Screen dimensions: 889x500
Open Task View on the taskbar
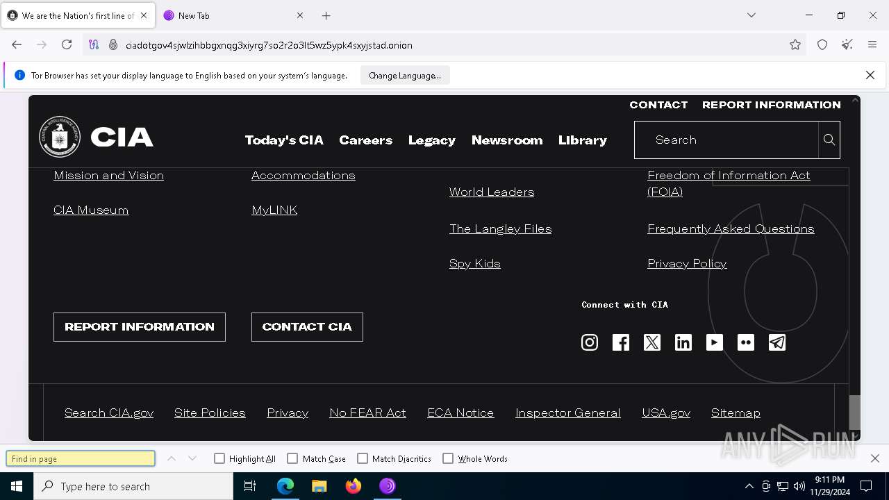pyautogui.click(x=250, y=486)
